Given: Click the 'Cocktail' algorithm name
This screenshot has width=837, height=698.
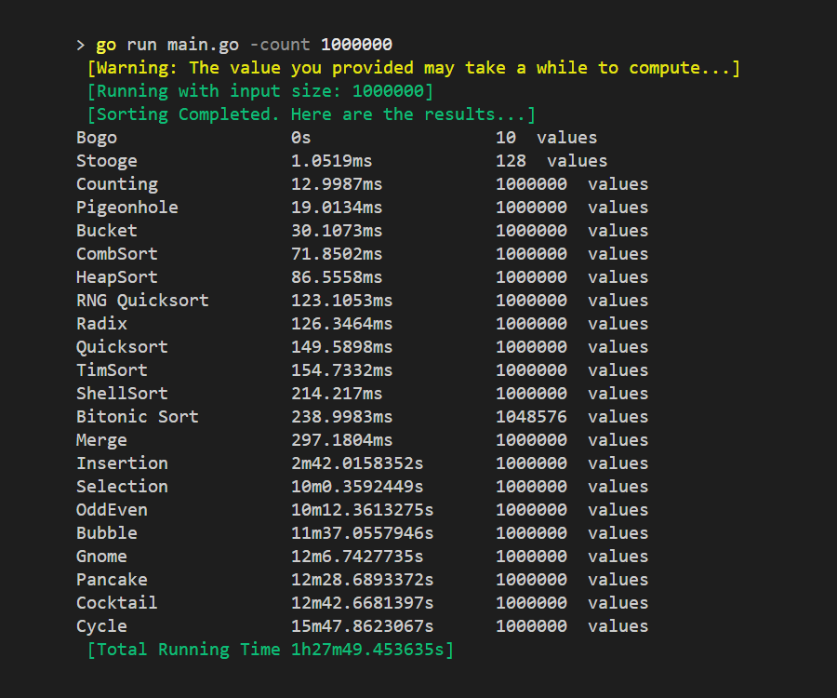Looking at the screenshot, I should [x=117, y=603].
